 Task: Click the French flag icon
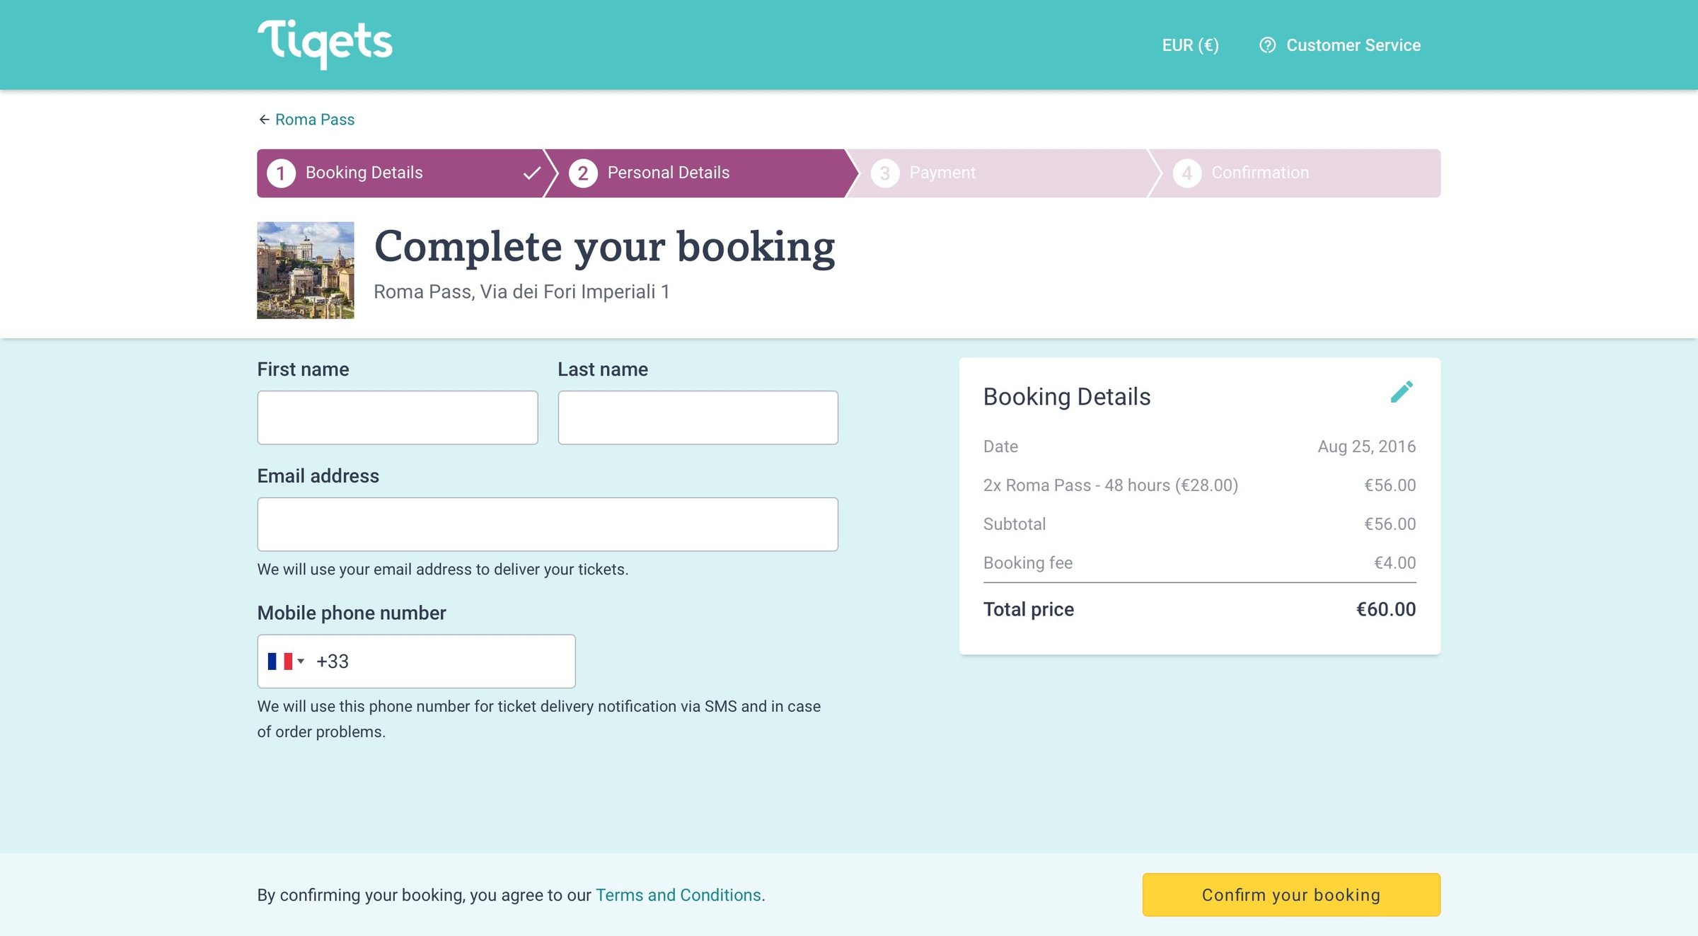pos(280,661)
